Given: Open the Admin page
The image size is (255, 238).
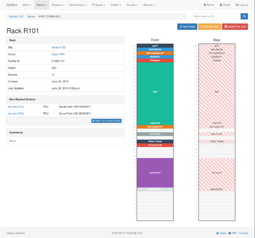Looking at the screenshot, I should tap(208, 5).
